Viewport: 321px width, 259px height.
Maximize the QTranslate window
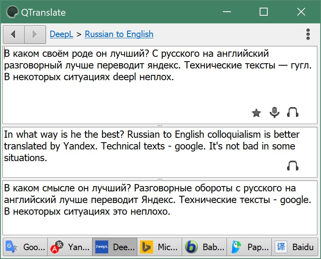click(264, 12)
